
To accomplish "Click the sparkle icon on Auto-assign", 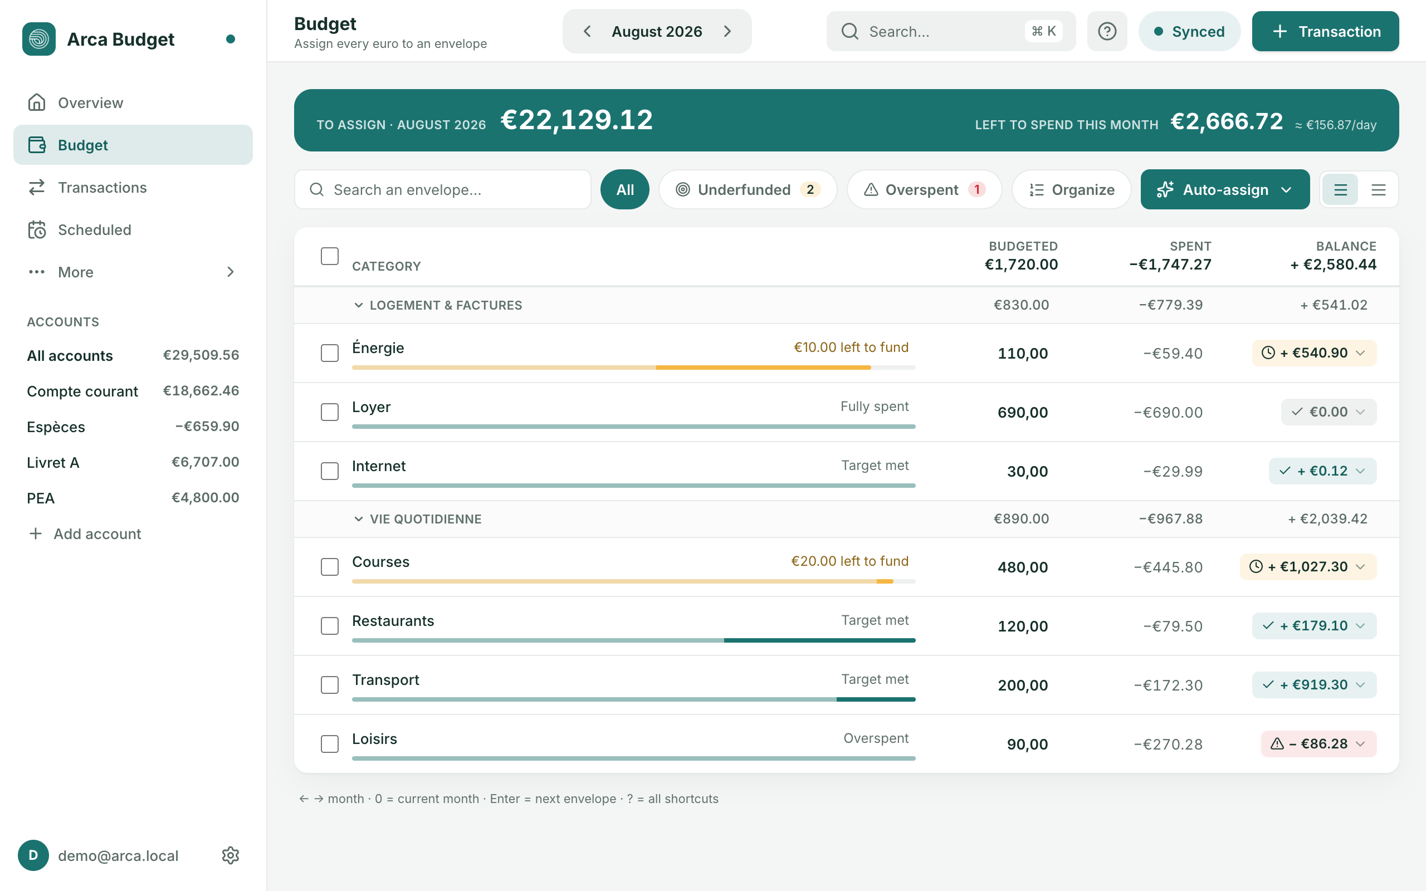I will [1165, 189].
